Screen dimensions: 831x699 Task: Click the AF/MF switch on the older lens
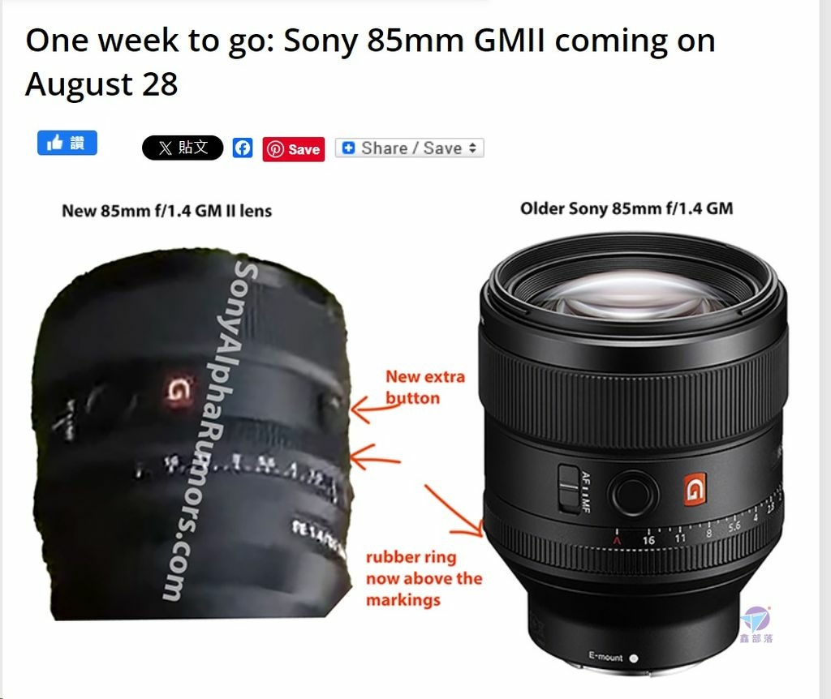click(x=569, y=489)
